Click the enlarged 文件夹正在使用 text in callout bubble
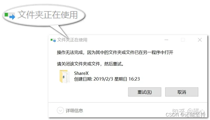210x120 pixels. point(48,15)
